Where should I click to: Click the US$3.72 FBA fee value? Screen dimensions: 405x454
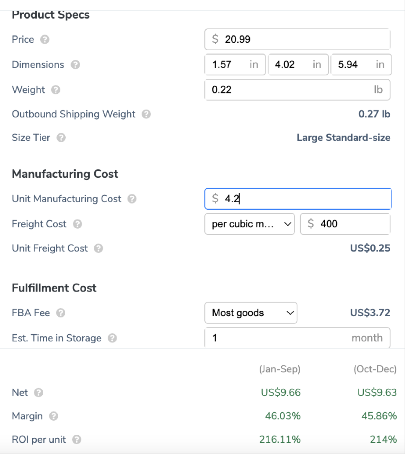pyautogui.click(x=370, y=313)
